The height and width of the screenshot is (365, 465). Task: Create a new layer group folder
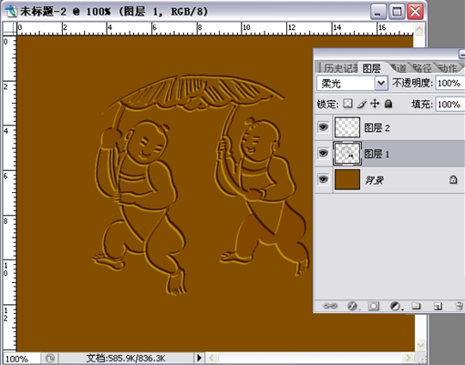tap(416, 306)
